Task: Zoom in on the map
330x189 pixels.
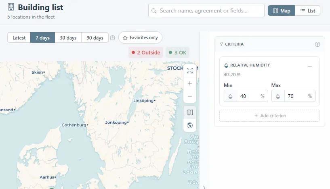Action: point(190,83)
